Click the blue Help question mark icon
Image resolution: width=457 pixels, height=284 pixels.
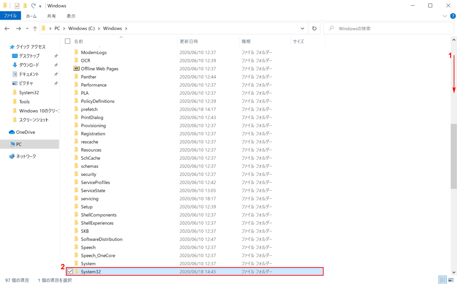[x=453, y=16]
